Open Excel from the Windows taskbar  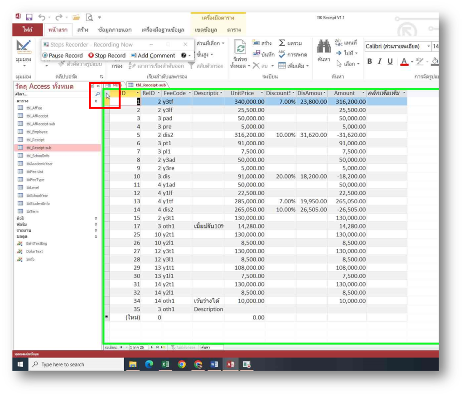point(165,364)
